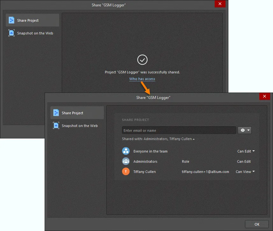Viewport: 273px width, 231px height.
Task: Click the success checkmark circle icon
Action: point(142,60)
